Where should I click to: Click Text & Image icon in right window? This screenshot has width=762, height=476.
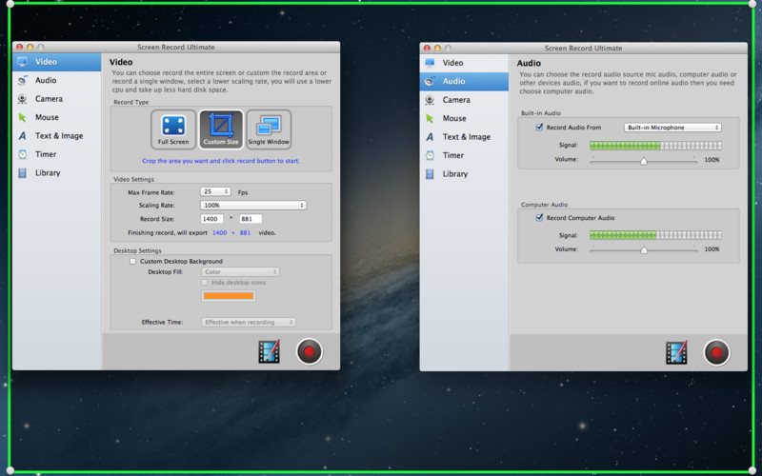point(430,137)
